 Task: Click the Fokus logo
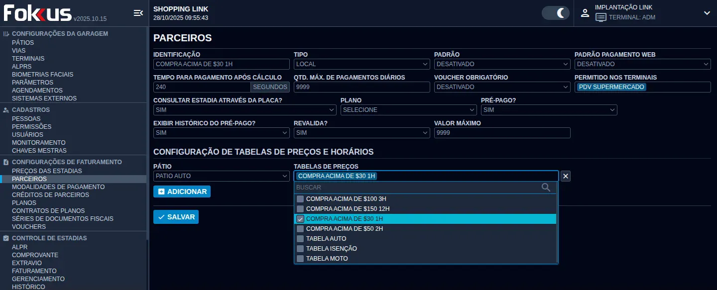(x=38, y=13)
